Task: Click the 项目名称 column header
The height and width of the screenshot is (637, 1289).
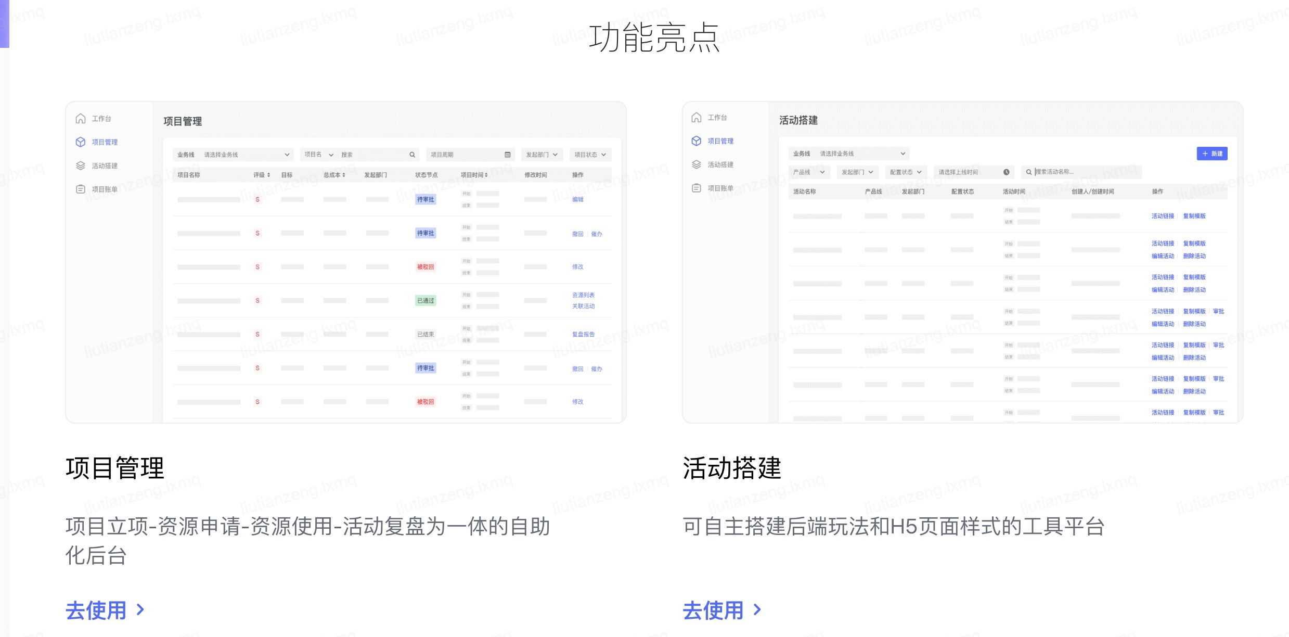Action: 188,175
